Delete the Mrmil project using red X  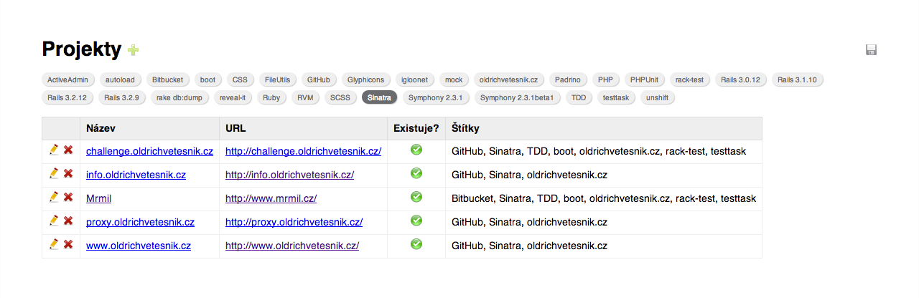coord(68,197)
